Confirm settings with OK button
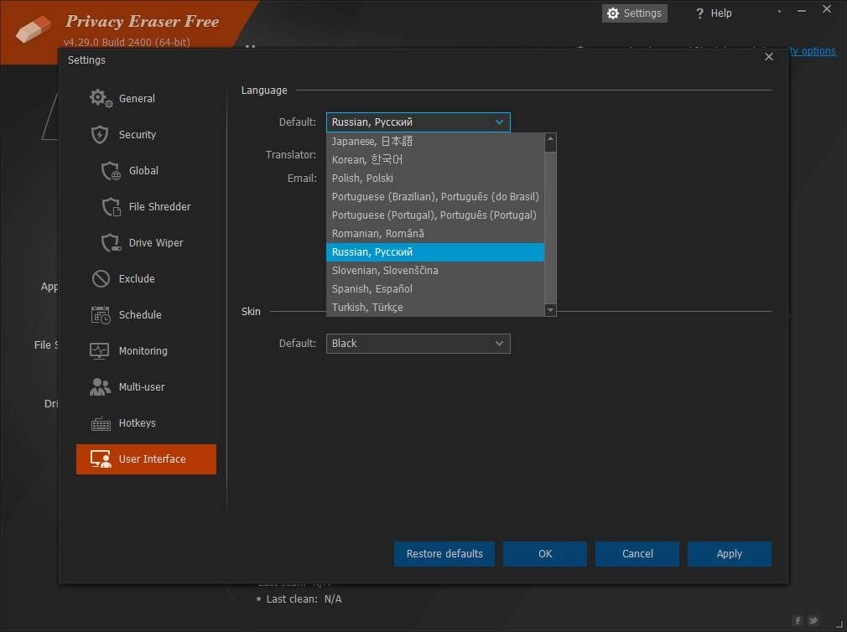Image resolution: width=847 pixels, height=632 pixels. [x=545, y=554]
